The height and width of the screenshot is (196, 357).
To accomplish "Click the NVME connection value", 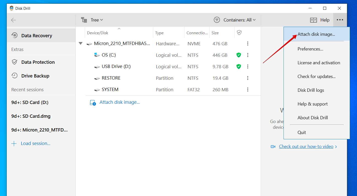I will [x=194, y=44].
